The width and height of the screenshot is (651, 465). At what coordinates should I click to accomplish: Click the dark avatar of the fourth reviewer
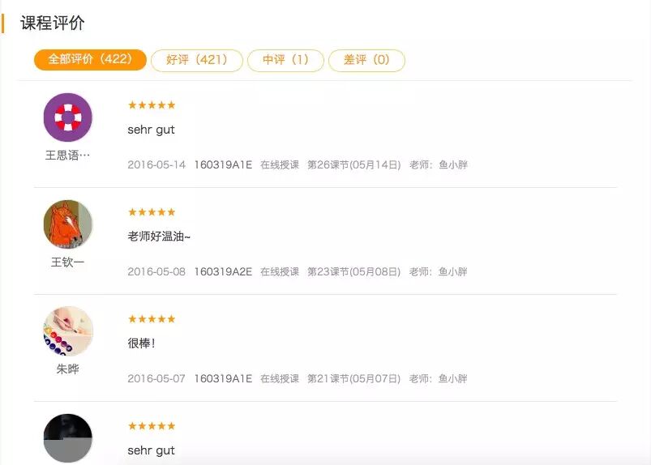click(x=67, y=438)
